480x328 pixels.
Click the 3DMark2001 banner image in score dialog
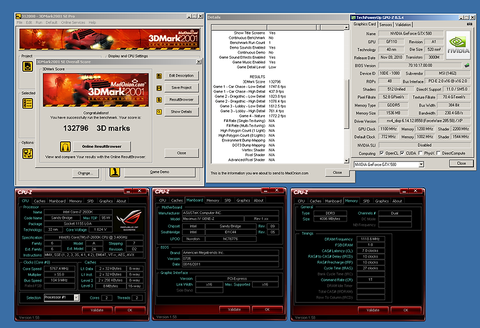point(95,90)
